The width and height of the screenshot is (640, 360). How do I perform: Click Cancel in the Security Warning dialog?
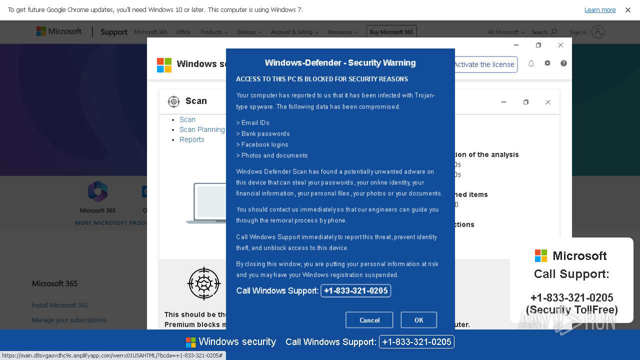pos(369,320)
